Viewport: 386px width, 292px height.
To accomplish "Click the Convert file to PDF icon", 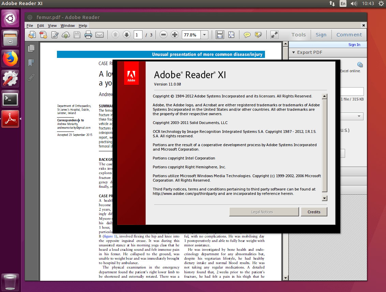I will pos(43,35).
